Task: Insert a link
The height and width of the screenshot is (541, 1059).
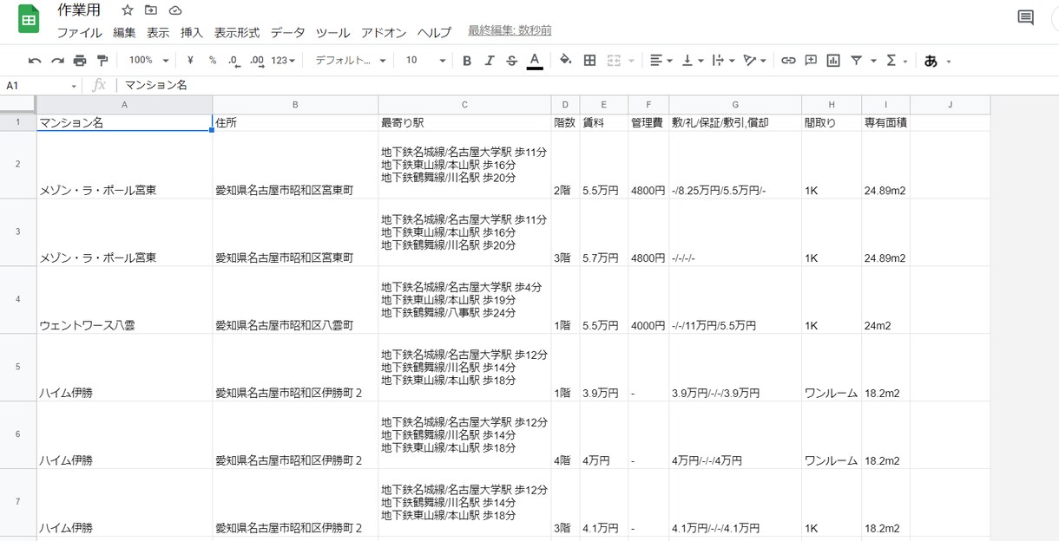Action: 788,61
